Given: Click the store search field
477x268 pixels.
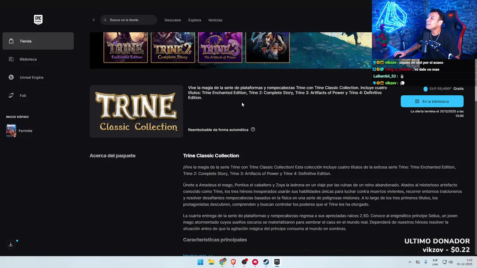Looking at the screenshot, I should pos(129,20).
